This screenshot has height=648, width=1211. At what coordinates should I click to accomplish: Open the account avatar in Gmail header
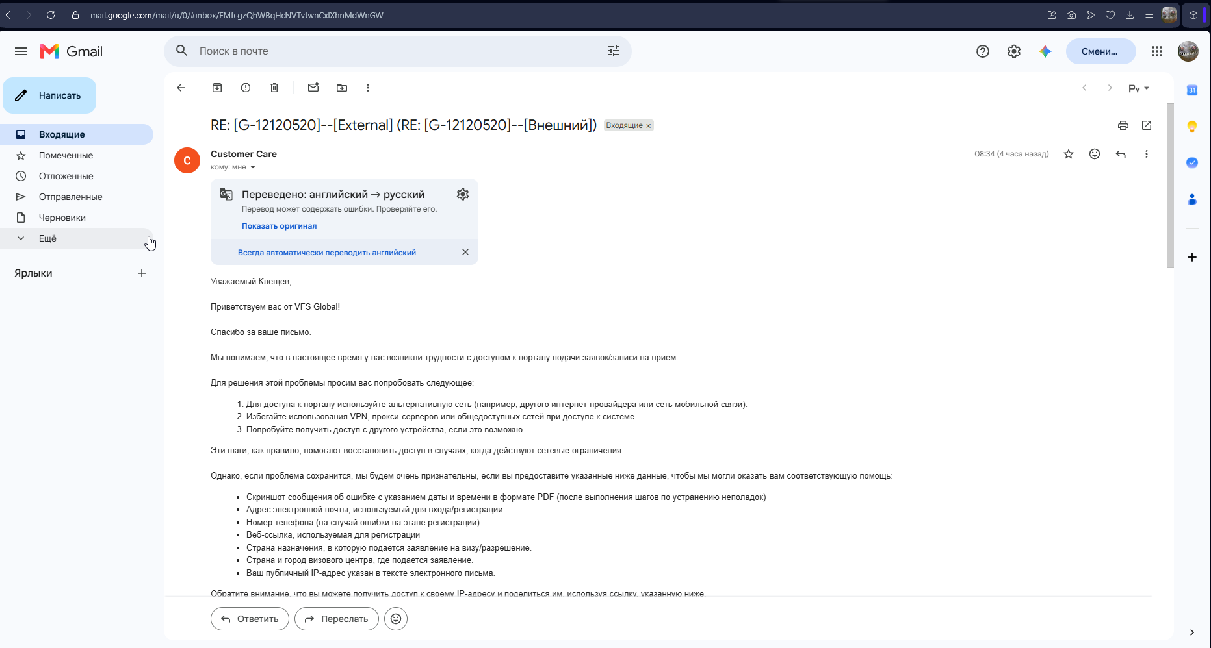point(1188,51)
